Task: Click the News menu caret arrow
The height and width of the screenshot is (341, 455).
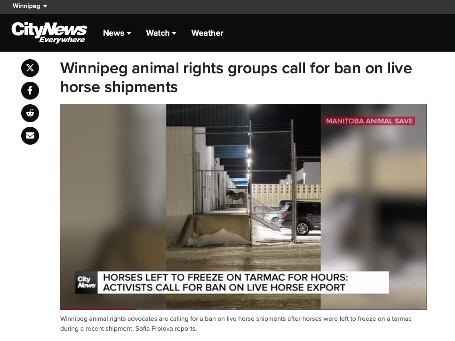Action: click(x=129, y=33)
